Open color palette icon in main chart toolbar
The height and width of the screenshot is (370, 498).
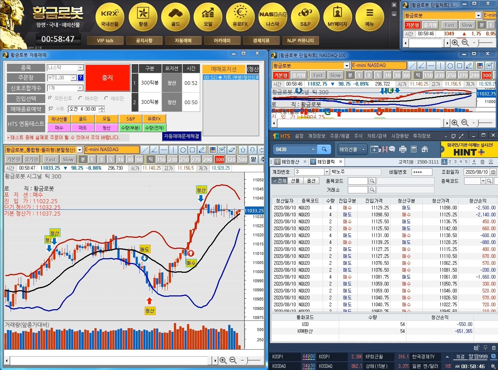point(213,150)
